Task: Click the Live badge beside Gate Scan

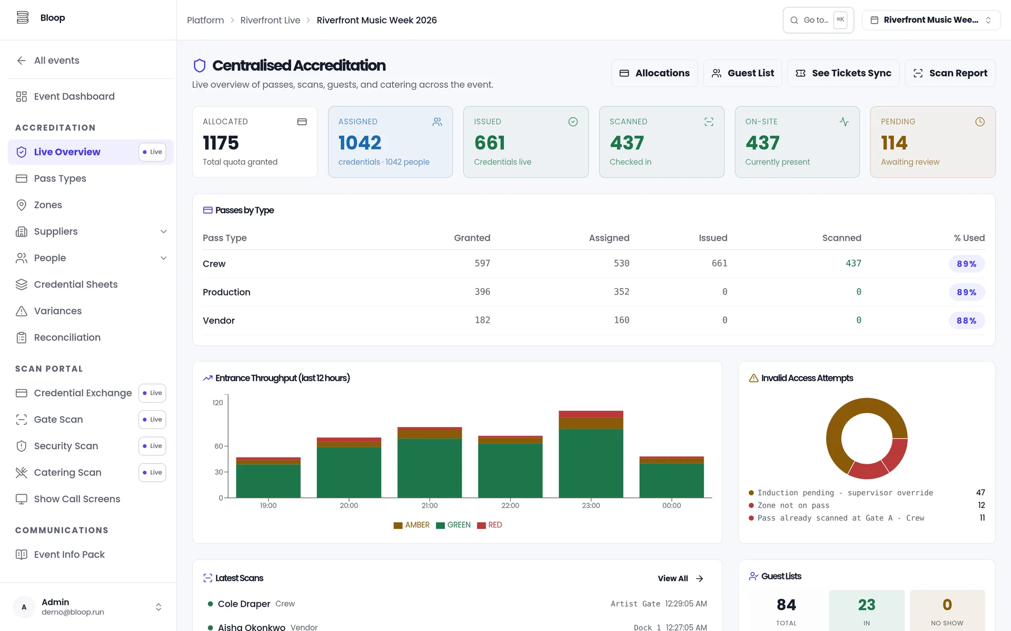Action: (x=152, y=420)
